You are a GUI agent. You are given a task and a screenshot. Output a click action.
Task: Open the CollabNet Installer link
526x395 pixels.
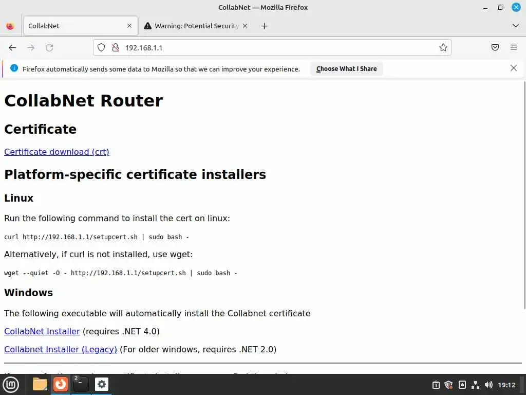(42, 332)
